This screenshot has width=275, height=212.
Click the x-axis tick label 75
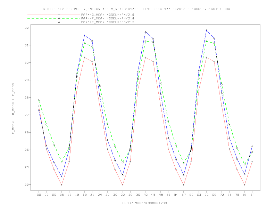pyautogui.click(x=230, y=195)
